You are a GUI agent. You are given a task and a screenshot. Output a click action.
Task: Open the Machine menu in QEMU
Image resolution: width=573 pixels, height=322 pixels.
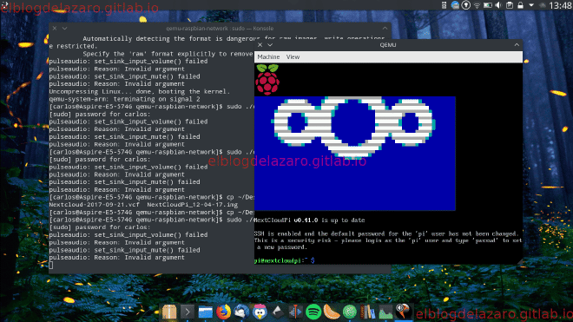pos(268,57)
